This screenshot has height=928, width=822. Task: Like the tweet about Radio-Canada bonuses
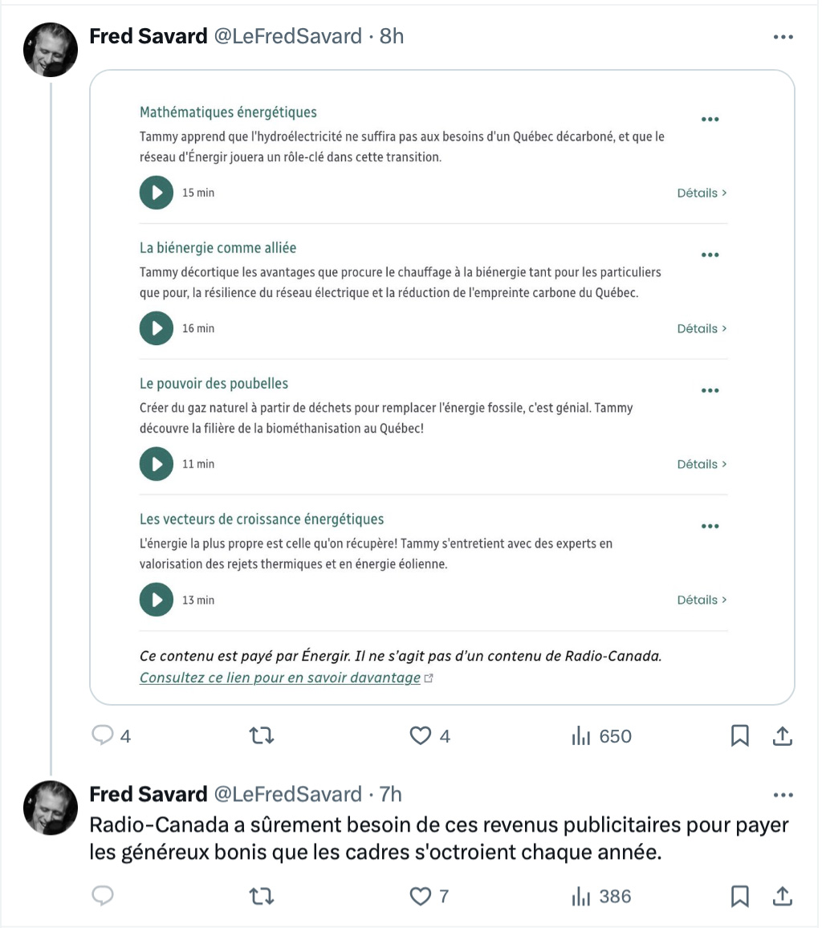pyautogui.click(x=421, y=896)
